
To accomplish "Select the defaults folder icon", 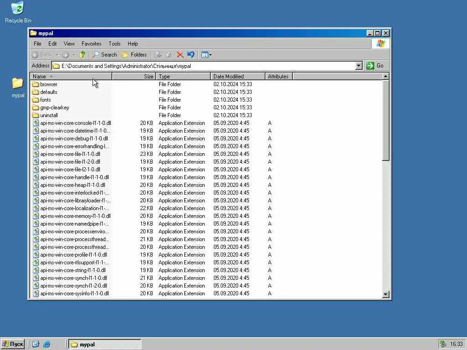I will tap(36, 92).
